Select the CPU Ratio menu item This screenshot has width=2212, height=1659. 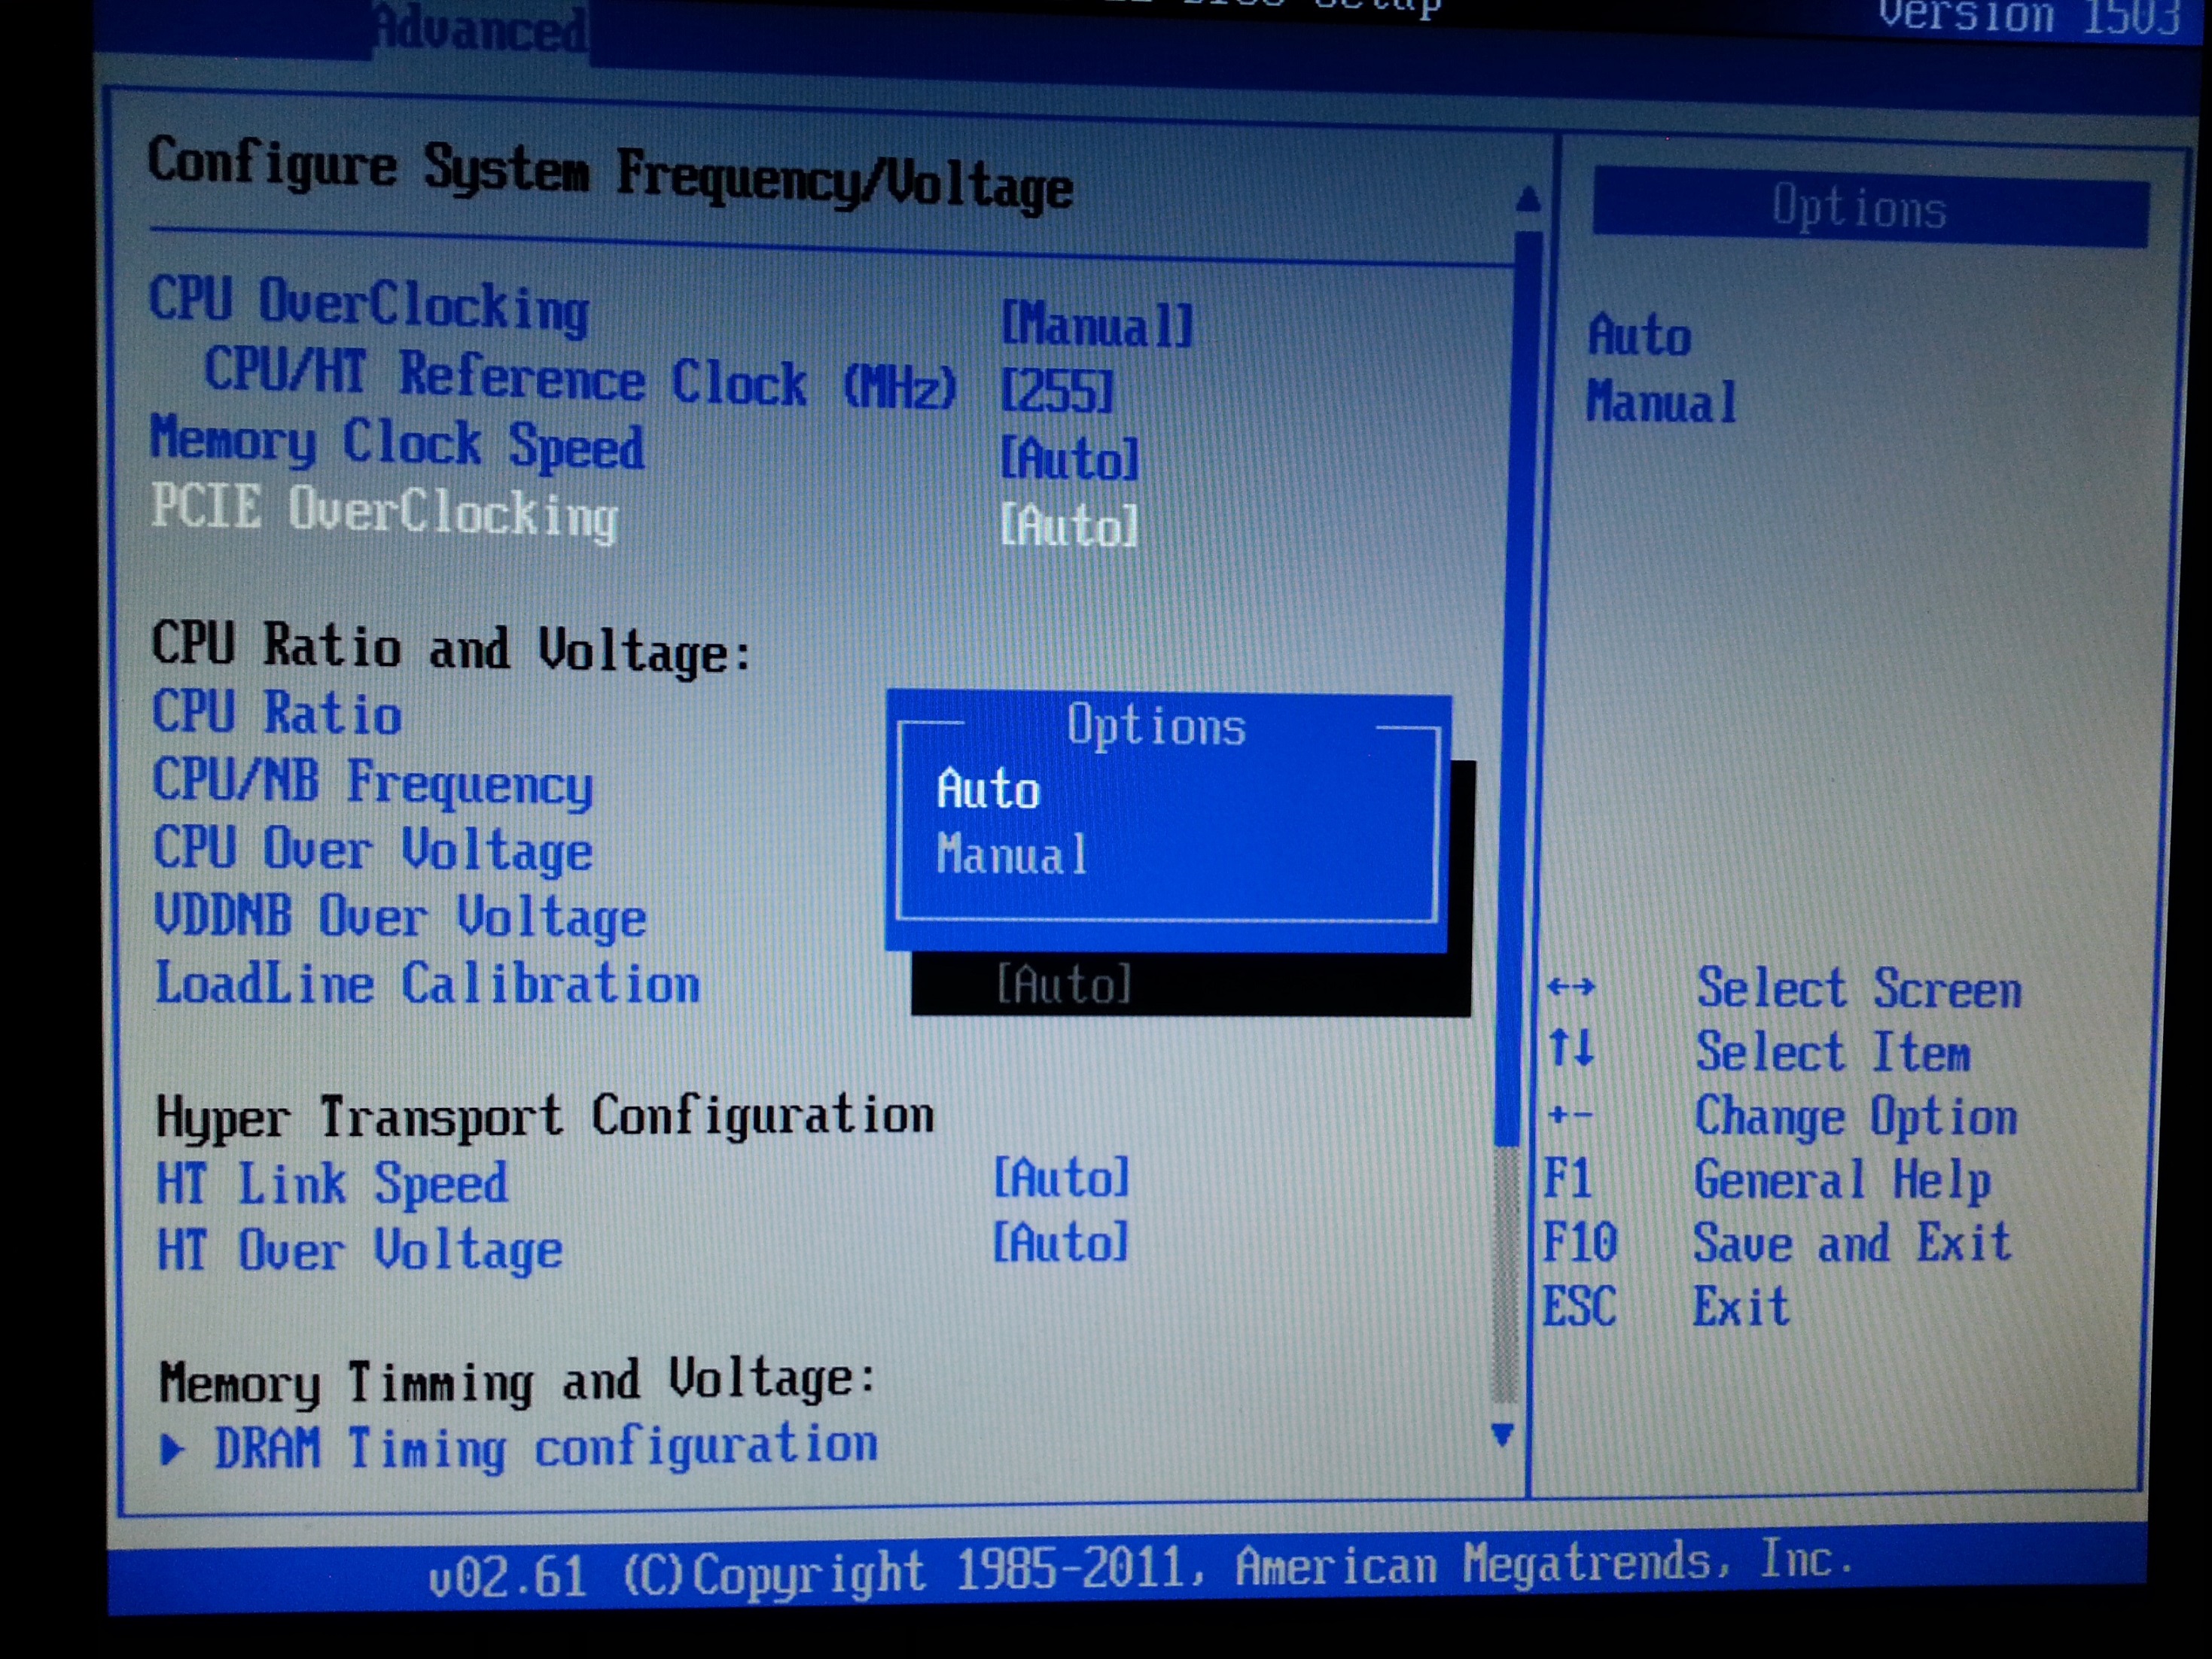(277, 713)
